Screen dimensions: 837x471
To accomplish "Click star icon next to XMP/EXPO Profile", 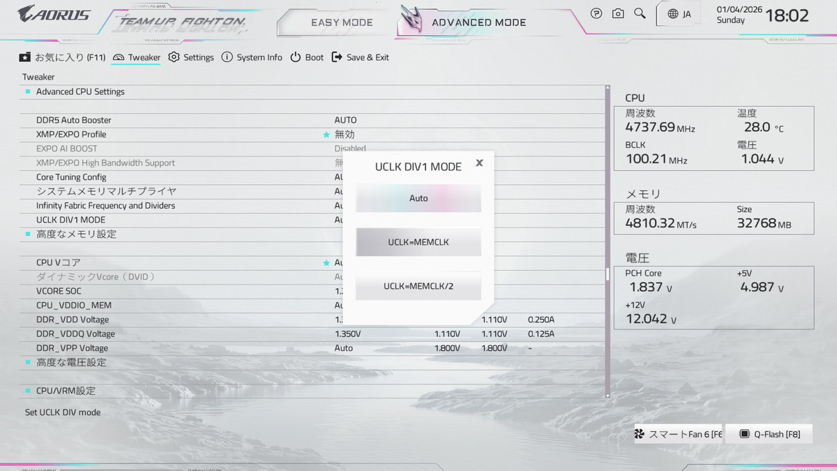I will (x=326, y=135).
